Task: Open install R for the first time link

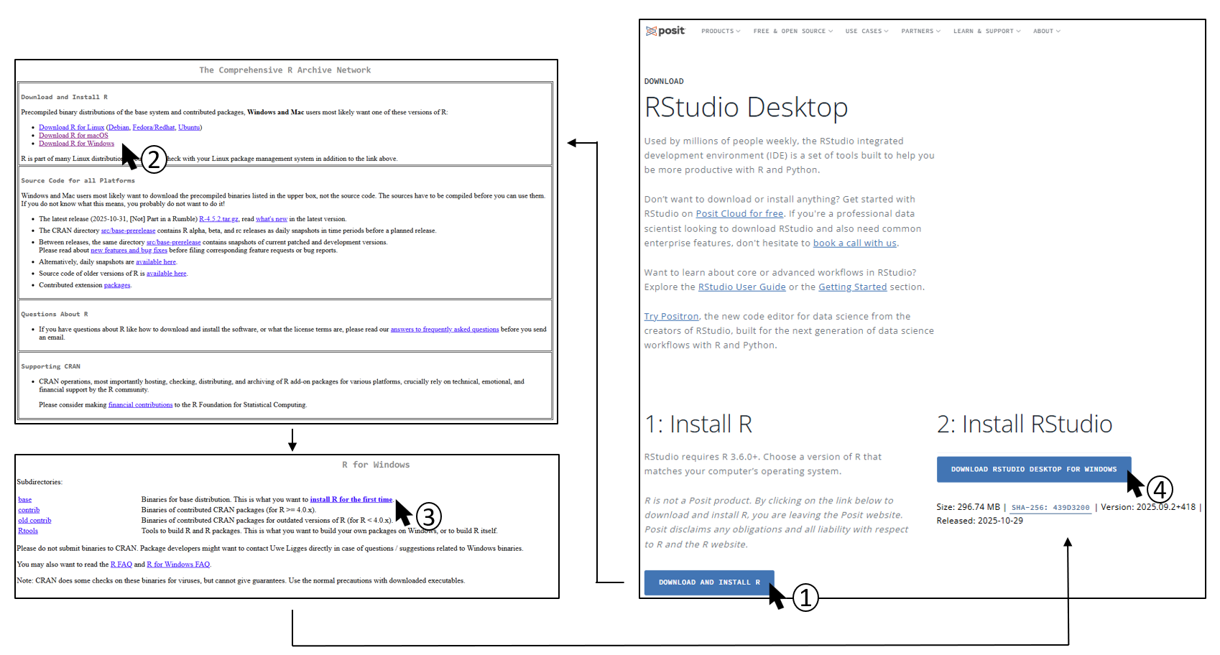Action: (x=351, y=499)
